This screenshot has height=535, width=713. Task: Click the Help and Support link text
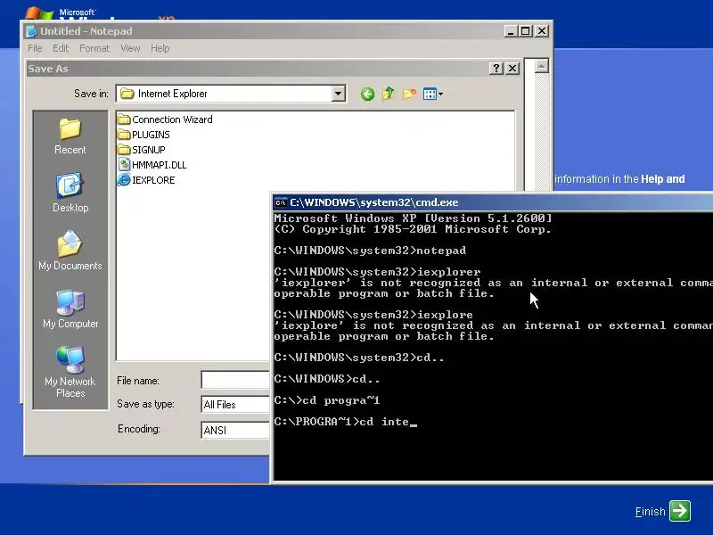click(662, 179)
